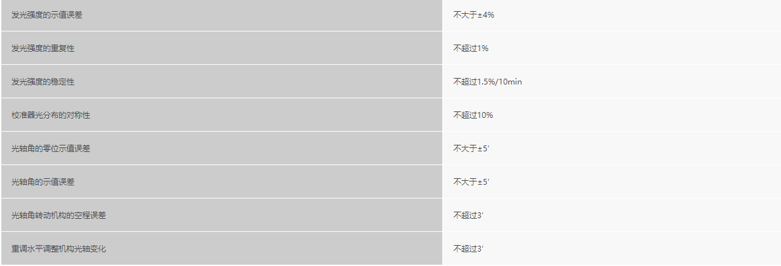Select the 不大于±4% value cell
The width and height of the screenshot is (781, 266).
point(474,14)
